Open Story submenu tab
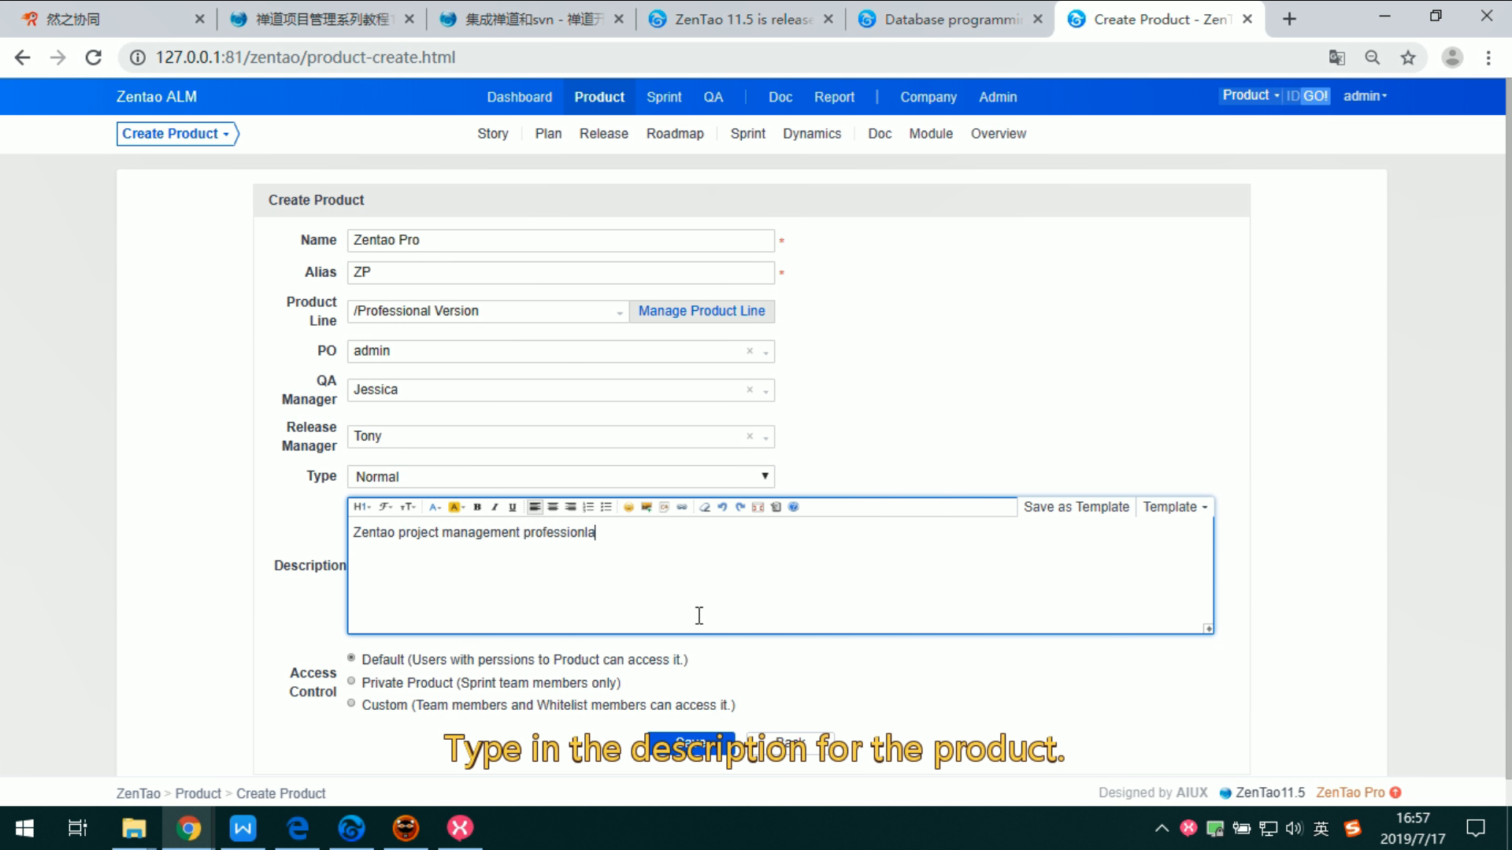This screenshot has width=1512, height=850. 492,134
